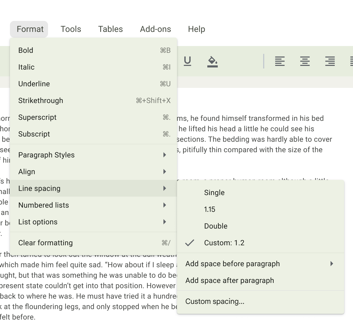The height and width of the screenshot is (330, 353).
Task: Select Single line spacing
Action: click(214, 193)
